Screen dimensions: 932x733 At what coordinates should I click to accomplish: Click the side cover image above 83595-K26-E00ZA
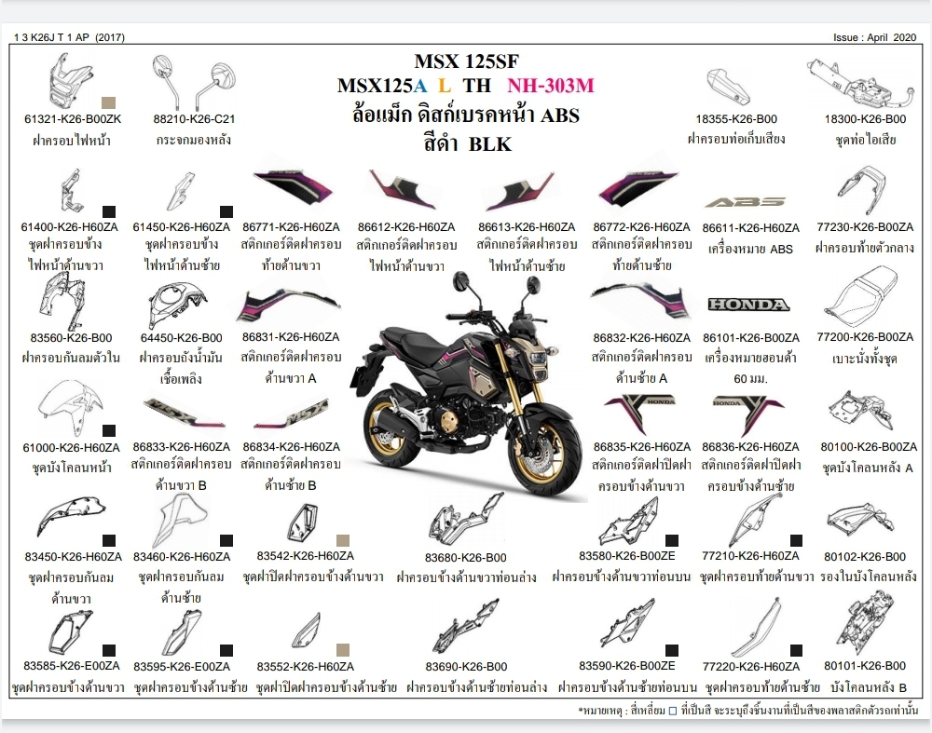click(x=182, y=633)
